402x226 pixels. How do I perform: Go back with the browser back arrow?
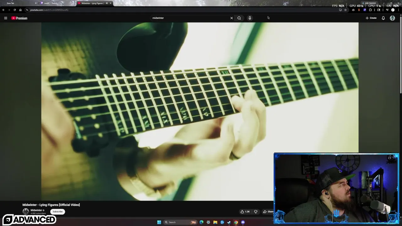coord(3,10)
